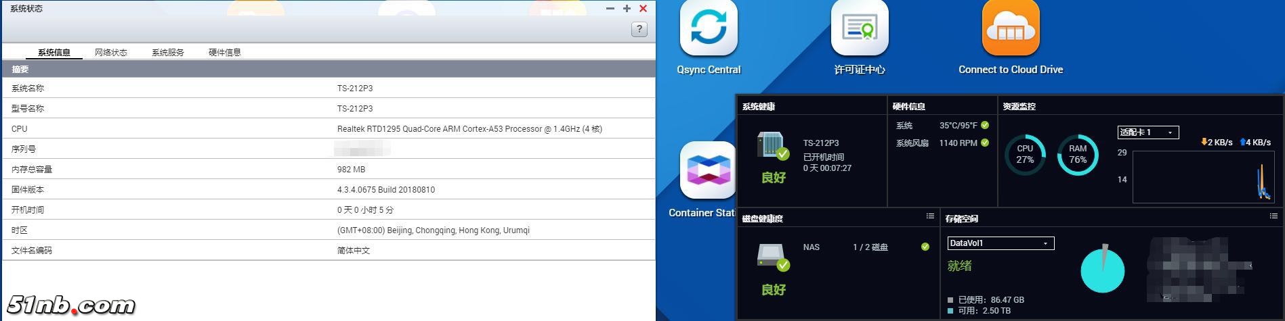Minimize the 系统状态 window
Viewport: 1285px width, 321px height.
(610, 9)
